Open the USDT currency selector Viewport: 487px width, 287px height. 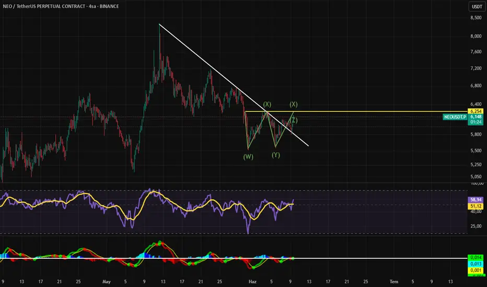click(x=477, y=6)
